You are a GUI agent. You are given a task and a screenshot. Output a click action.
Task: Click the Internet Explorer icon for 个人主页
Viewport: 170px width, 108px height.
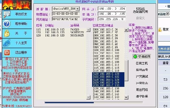tap(7, 43)
